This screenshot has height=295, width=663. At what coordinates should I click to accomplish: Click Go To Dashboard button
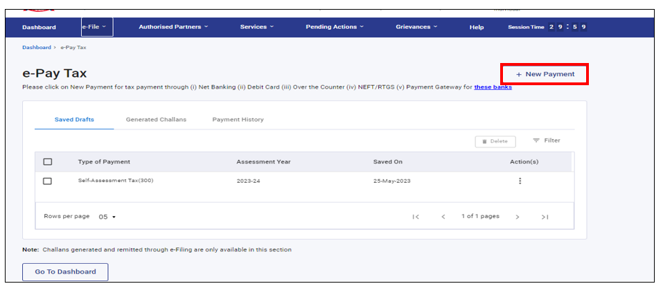65,271
